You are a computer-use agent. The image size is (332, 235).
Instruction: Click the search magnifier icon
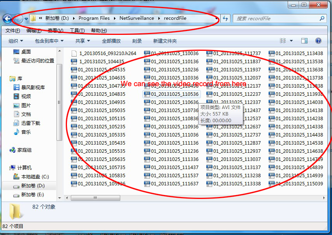click(x=322, y=18)
